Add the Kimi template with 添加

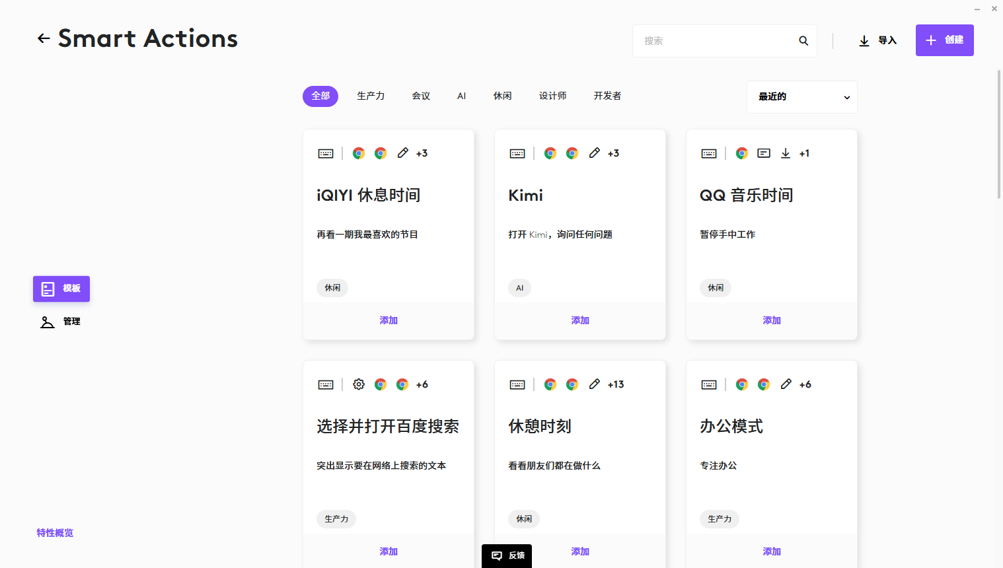(x=580, y=321)
